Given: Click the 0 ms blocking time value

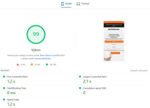Looking at the screenshot, I should point(11,93).
